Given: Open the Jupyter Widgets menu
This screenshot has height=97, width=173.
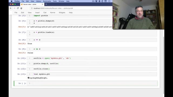Looking at the screenshot, I should coord(62,13).
